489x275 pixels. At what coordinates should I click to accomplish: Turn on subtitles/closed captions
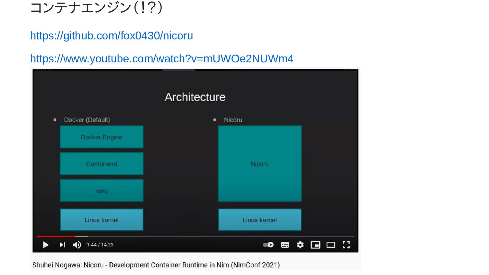pos(285,245)
